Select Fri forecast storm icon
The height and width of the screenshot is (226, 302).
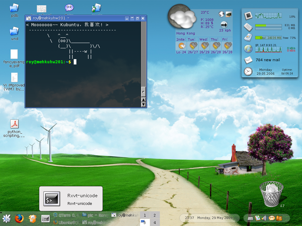228,46
